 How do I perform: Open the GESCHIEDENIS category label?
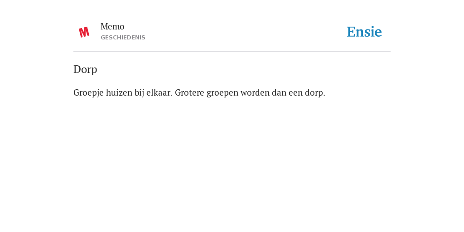123,38
